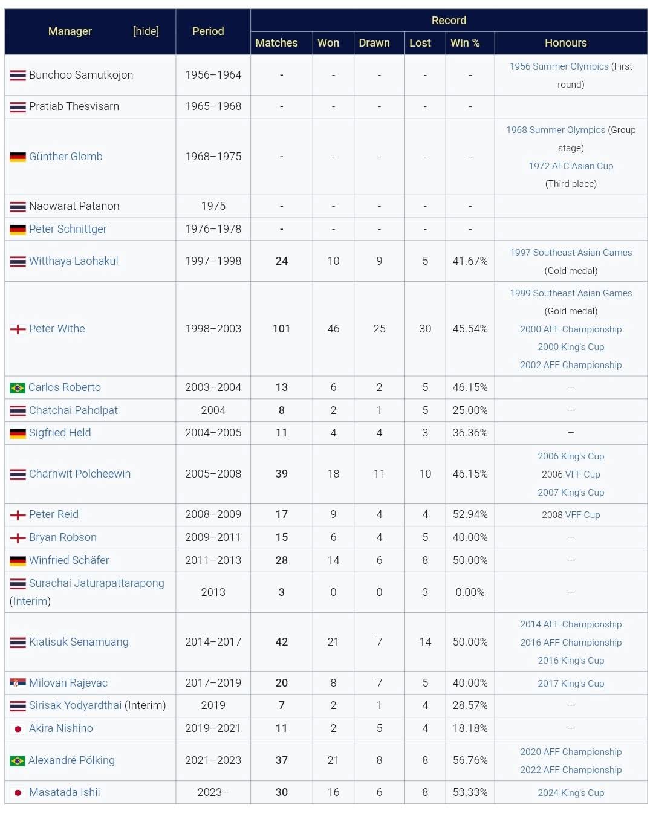Screen dimensions: 653x816
Task: Click the English flag beside Peter Withe
Action: pos(18,329)
